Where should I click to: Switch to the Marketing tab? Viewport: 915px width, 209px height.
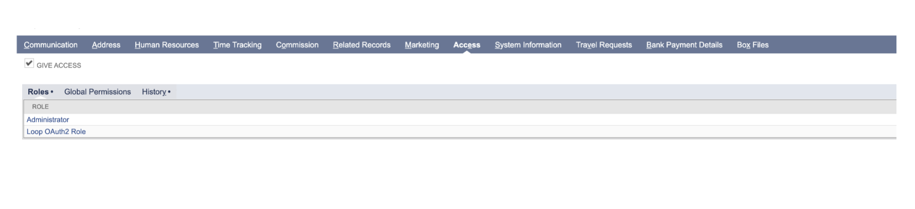[x=422, y=45]
